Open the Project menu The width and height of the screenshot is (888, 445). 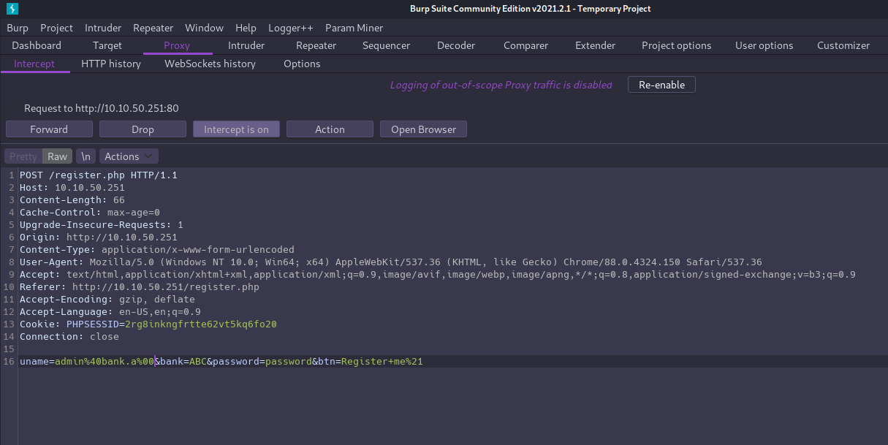(x=56, y=28)
